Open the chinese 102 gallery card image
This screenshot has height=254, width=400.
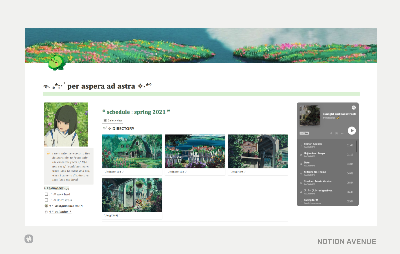pyautogui.click(x=132, y=151)
